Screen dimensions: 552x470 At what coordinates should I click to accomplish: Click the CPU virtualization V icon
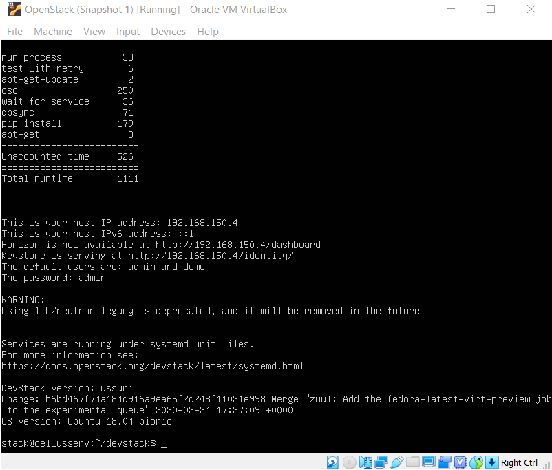click(x=460, y=462)
